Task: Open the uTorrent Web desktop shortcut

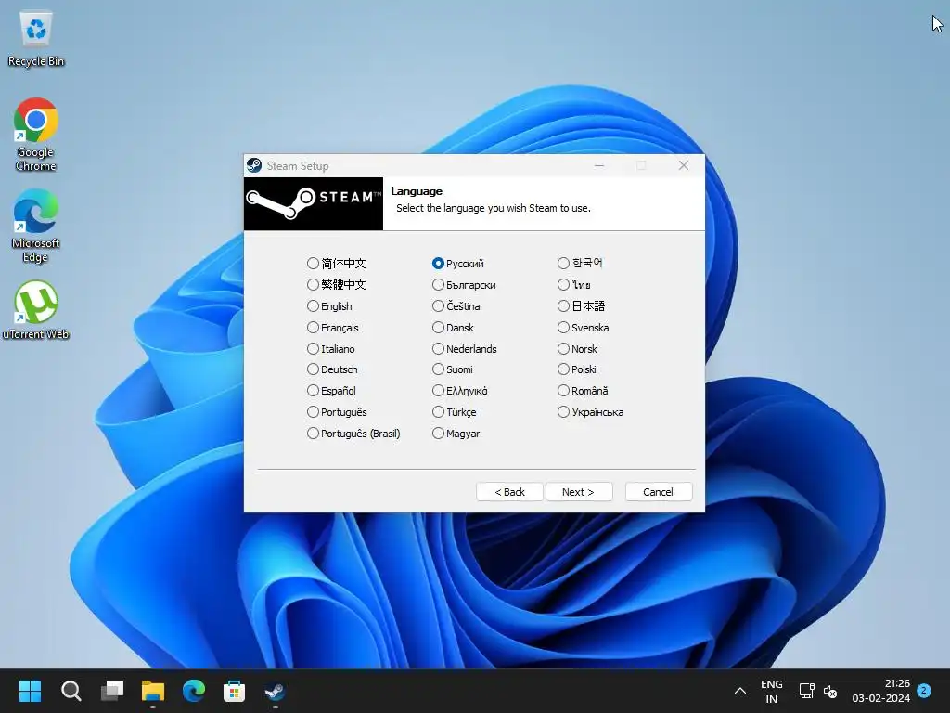Action: (36, 309)
